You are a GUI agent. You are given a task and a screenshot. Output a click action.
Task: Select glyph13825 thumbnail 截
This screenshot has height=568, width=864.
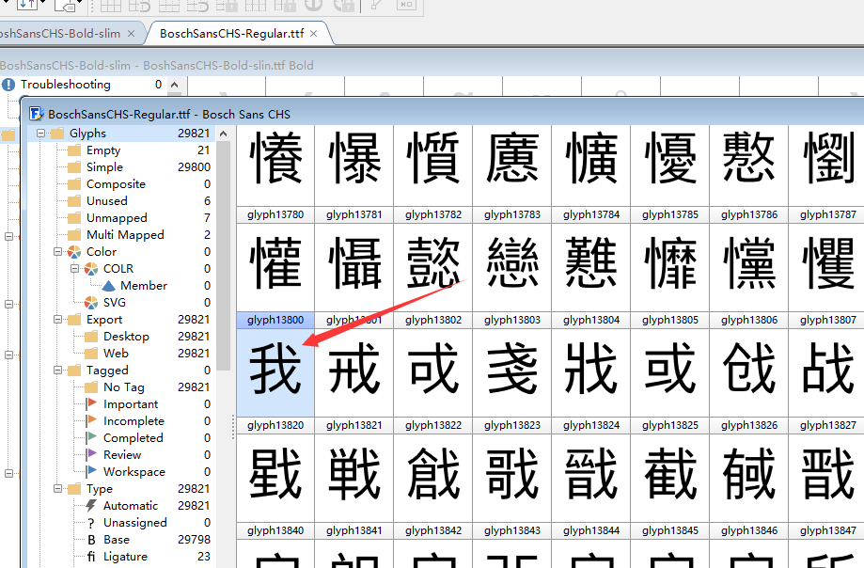pos(670,477)
